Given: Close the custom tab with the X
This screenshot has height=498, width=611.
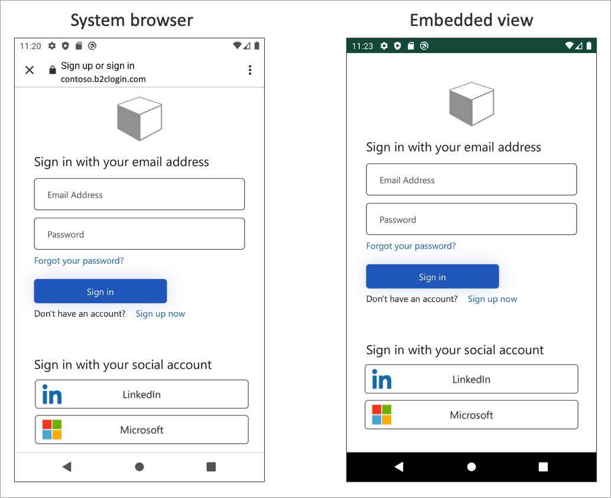Looking at the screenshot, I should (30, 70).
